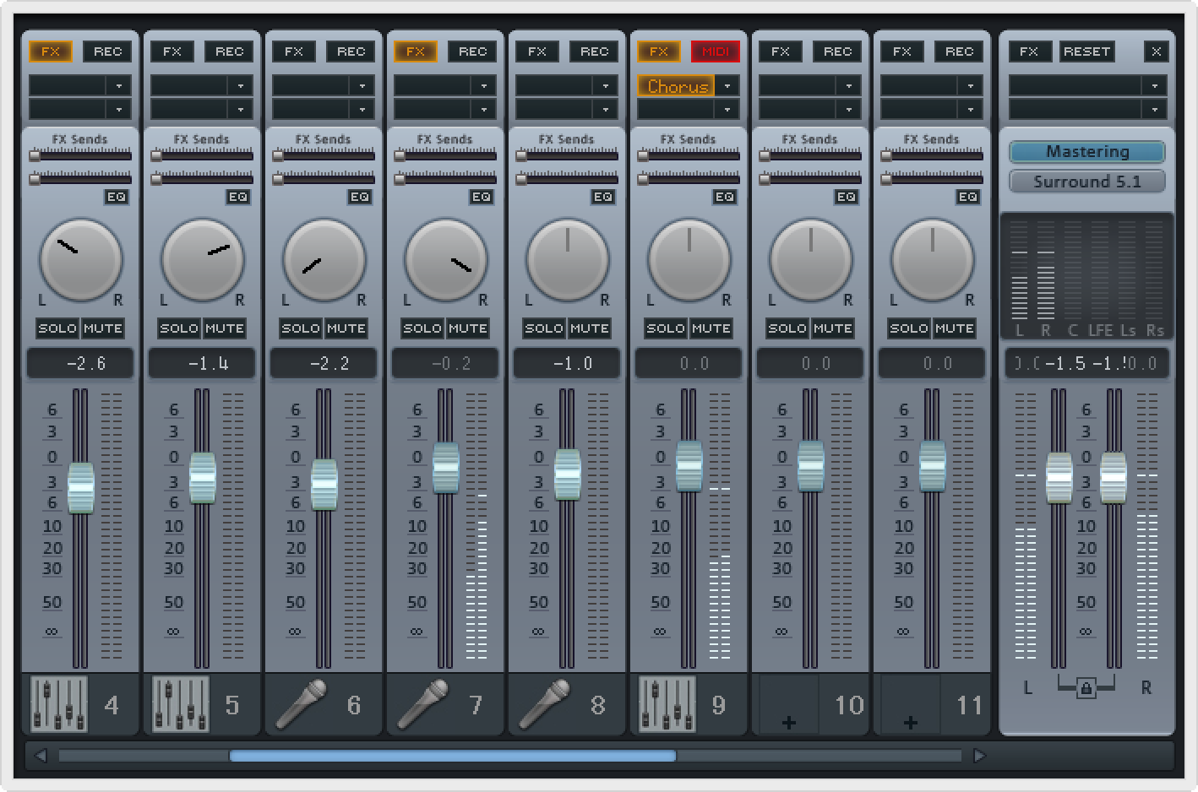Solo channel 8
This screenshot has width=1198, height=792.
(x=544, y=328)
